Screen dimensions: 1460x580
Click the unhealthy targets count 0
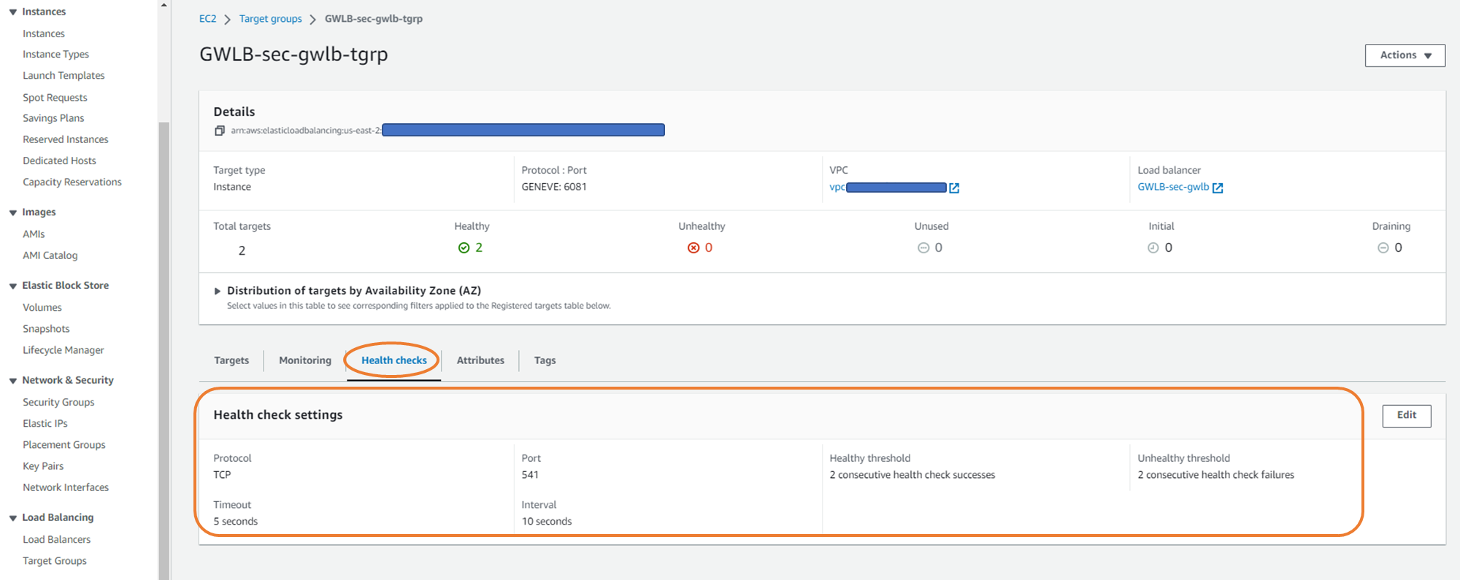click(x=709, y=248)
